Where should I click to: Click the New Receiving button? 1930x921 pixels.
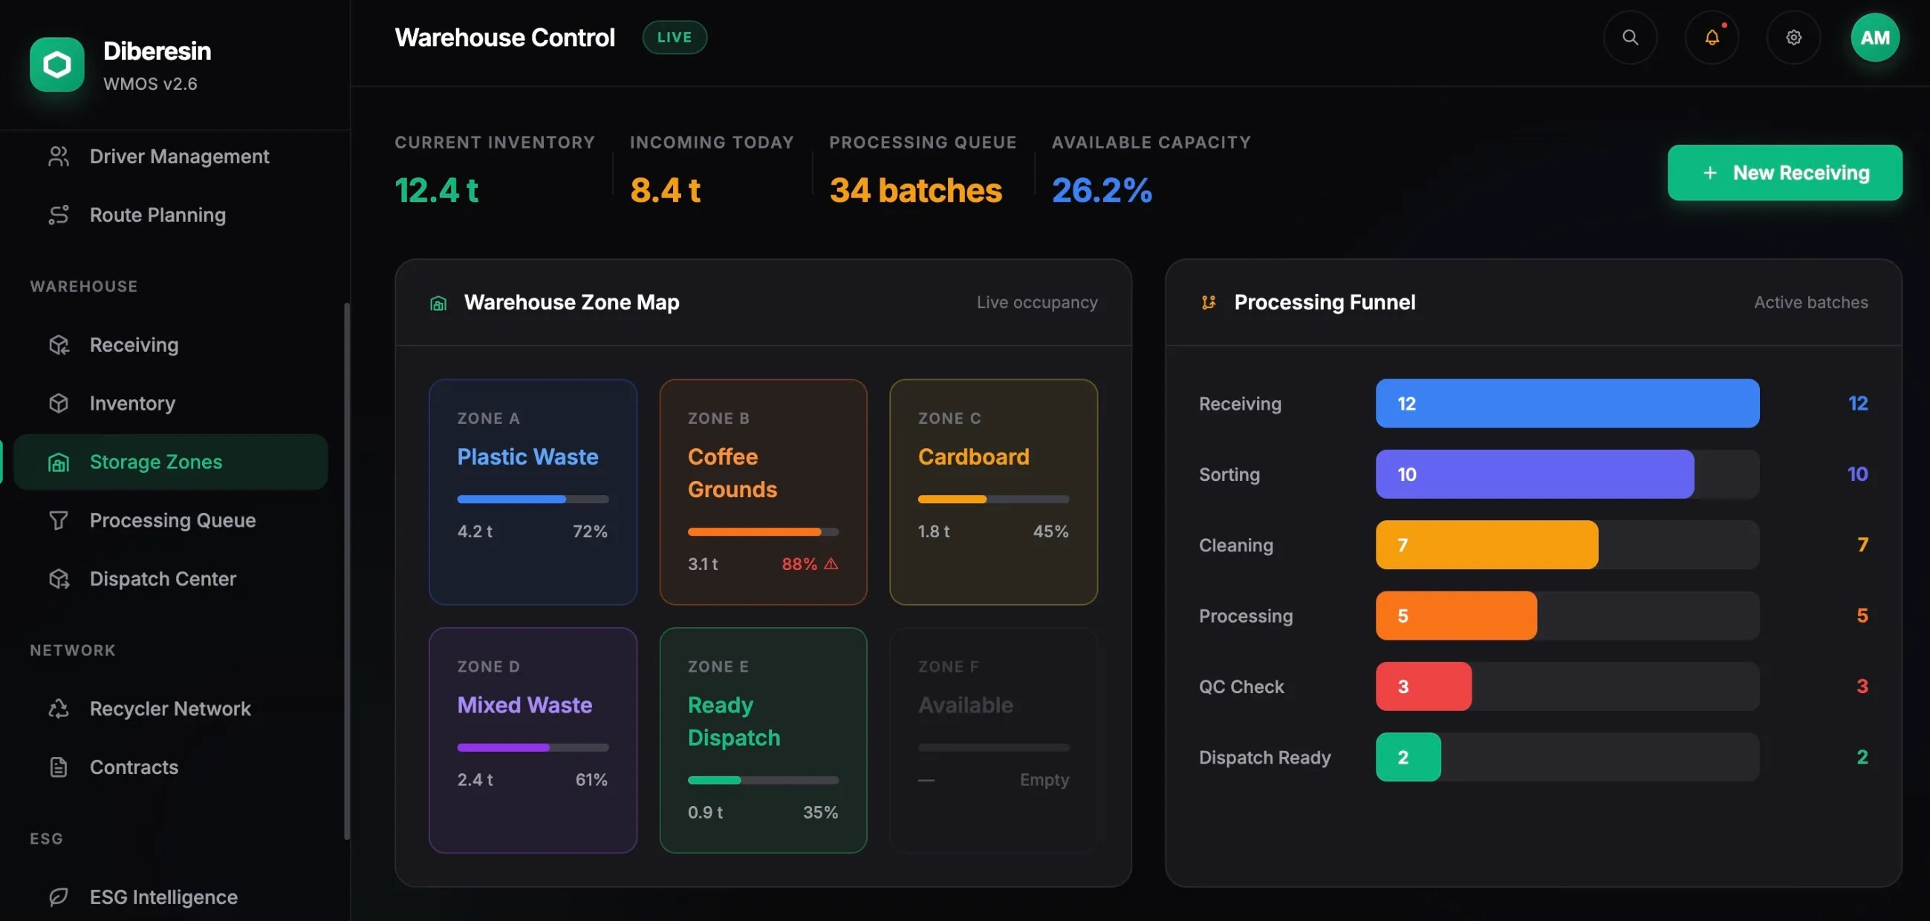coord(1784,173)
